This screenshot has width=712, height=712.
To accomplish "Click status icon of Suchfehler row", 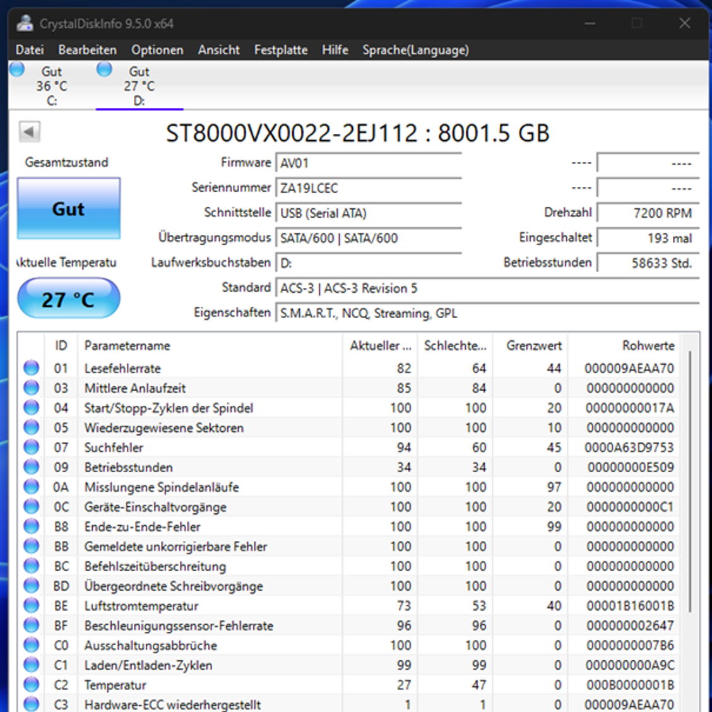I will (32, 448).
